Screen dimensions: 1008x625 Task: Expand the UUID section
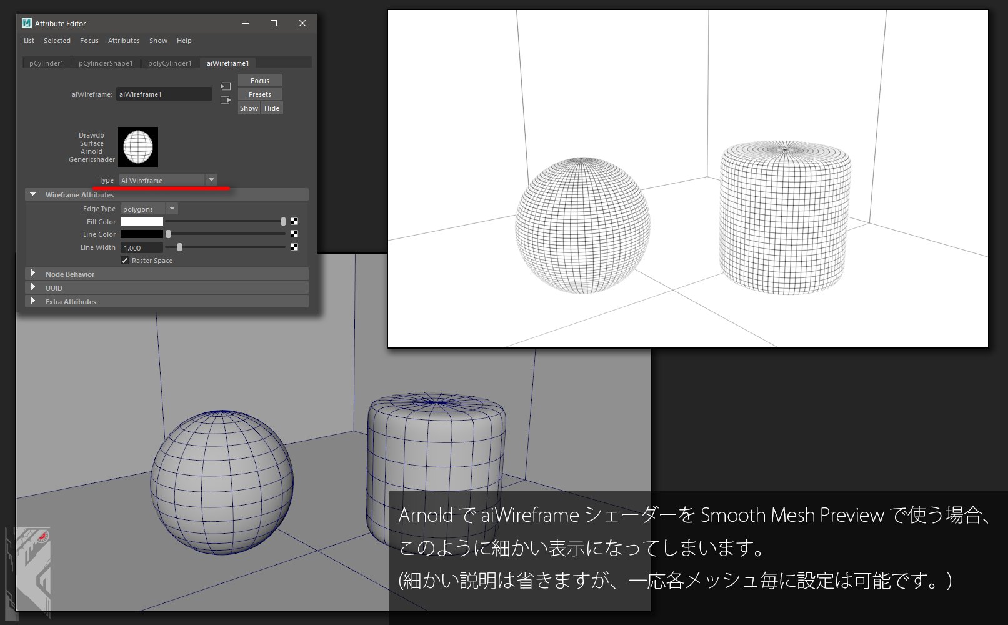coord(167,287)
